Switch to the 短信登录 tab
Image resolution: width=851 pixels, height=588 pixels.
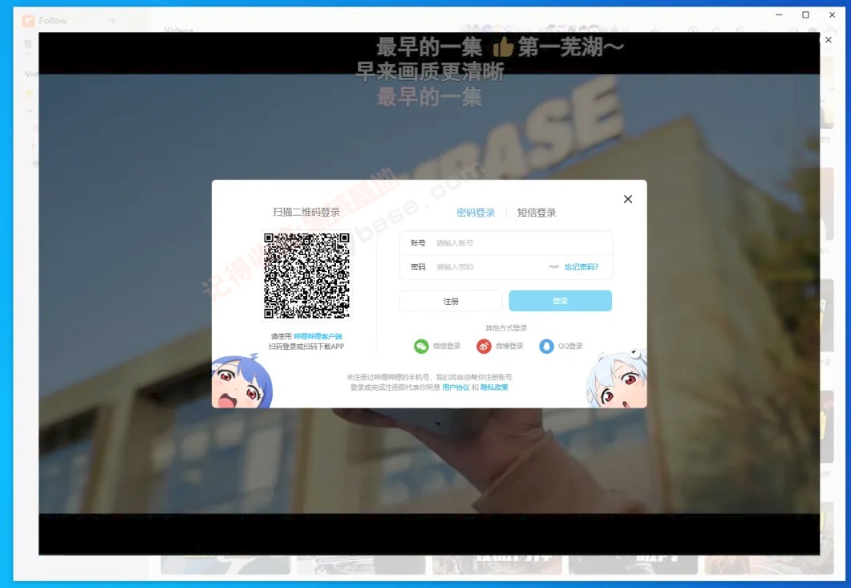pyautogui.click(x=537, y=213)
